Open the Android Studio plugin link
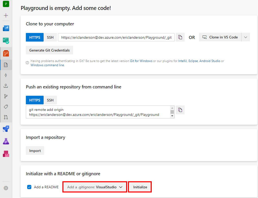The image size is (258, 198). (x=210, y=61)
